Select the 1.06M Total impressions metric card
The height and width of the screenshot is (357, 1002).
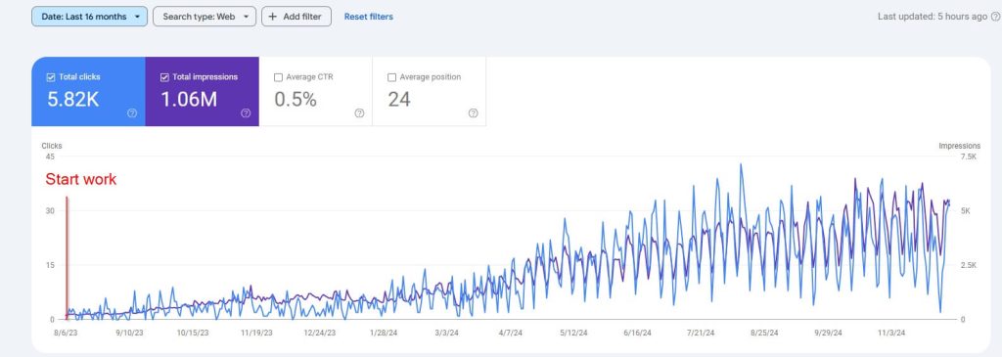pyautogui.click(x=202, y=91)
